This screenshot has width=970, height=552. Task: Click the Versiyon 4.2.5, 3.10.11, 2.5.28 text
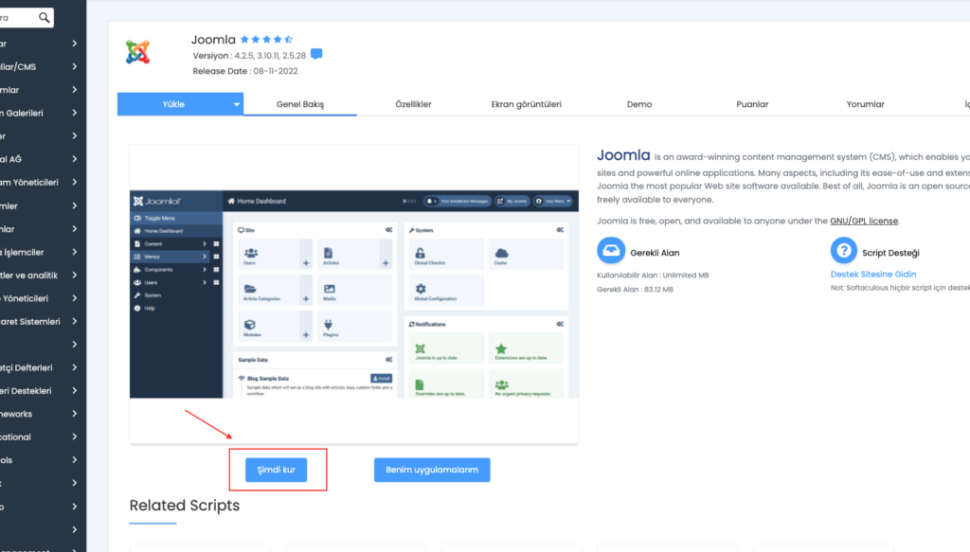click(249, 56)
